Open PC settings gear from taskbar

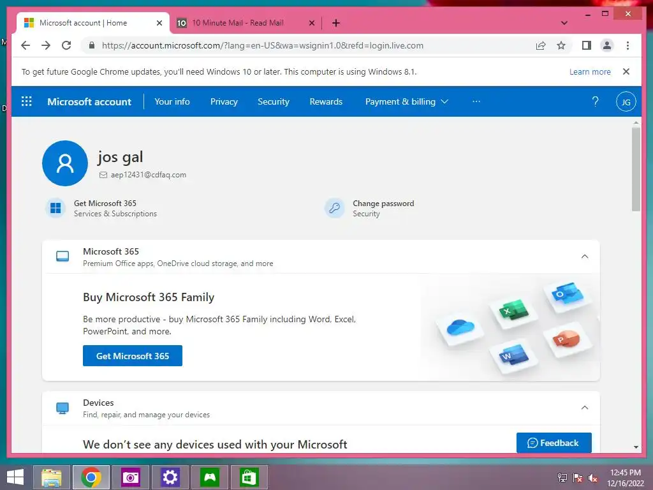[170, 477]
